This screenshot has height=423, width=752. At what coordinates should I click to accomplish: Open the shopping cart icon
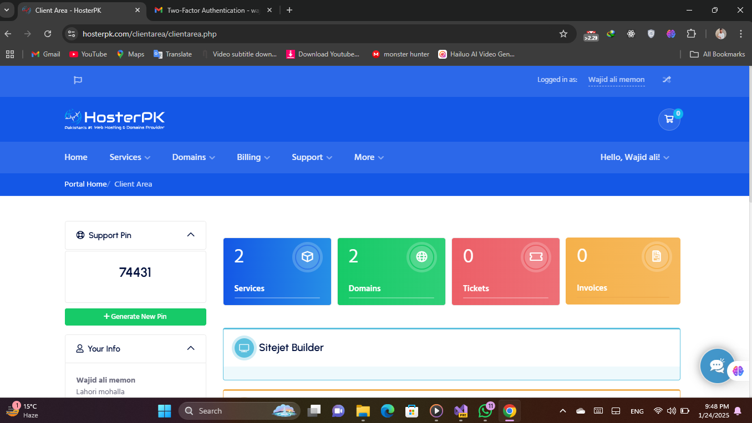669,119
